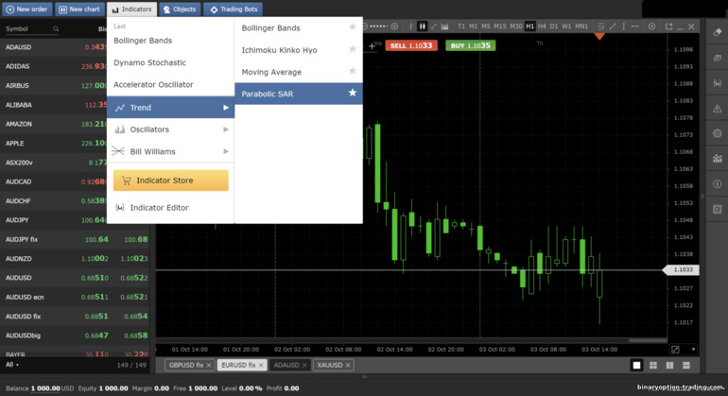
Task: Select the AUDUSD ecn symbol row
Action: [75, 297]
